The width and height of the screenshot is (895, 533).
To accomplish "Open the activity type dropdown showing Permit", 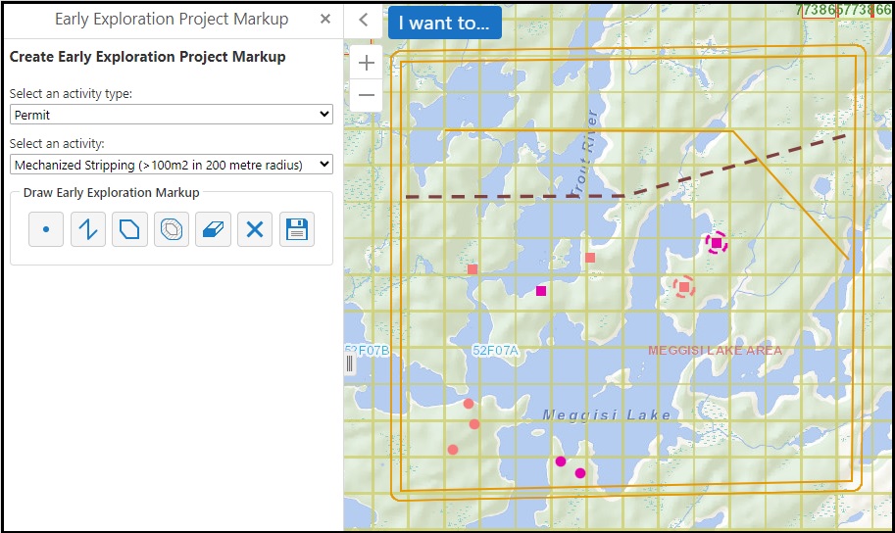I will [172, 115].
